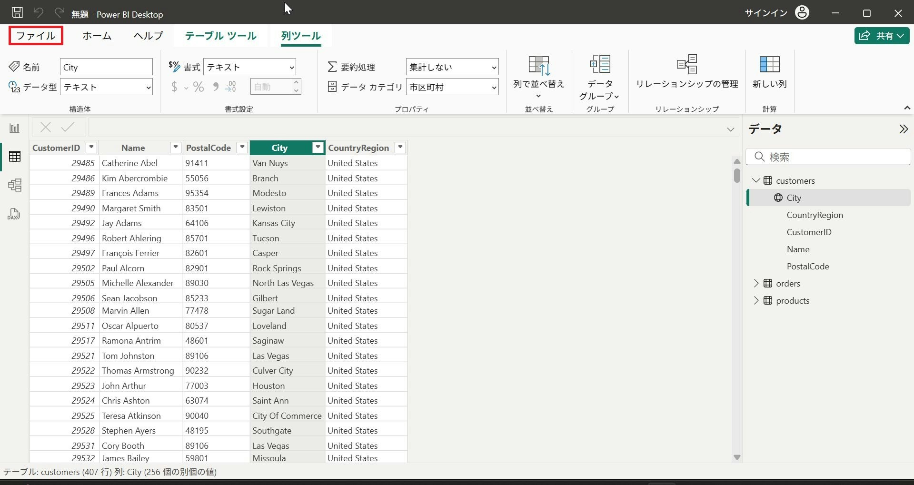914x485 pixels.
Task: Click the Kansas City cell
Action: point(287,223)
